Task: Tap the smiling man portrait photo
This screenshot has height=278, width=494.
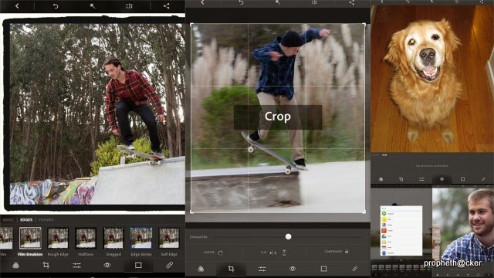Action: point(463,224)
